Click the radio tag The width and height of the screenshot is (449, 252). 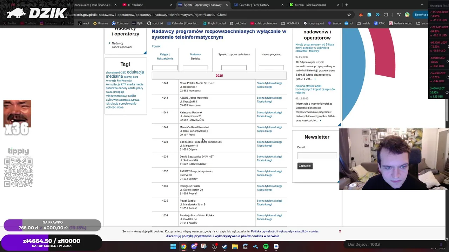click(132, 96)
